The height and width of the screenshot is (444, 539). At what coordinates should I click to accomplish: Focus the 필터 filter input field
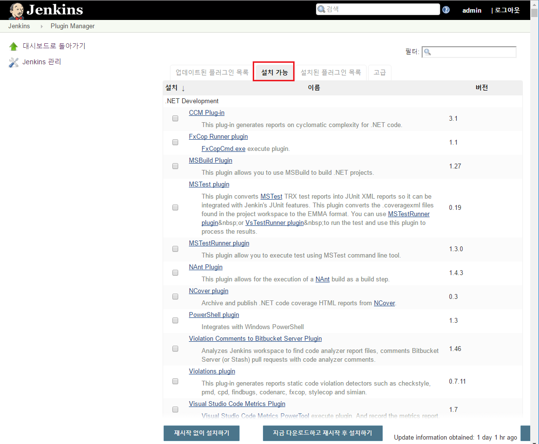(469, 52)
